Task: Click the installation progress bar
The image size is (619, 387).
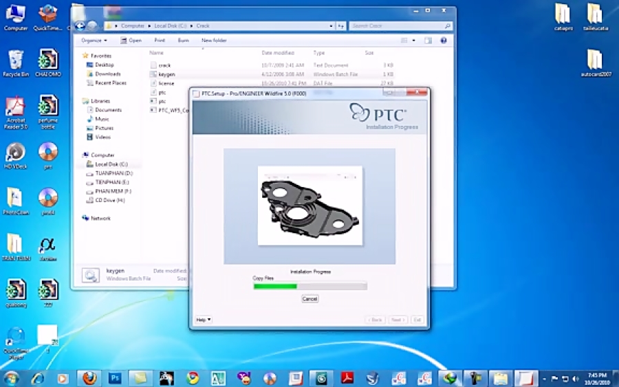Action: click(x=310, y=287)
